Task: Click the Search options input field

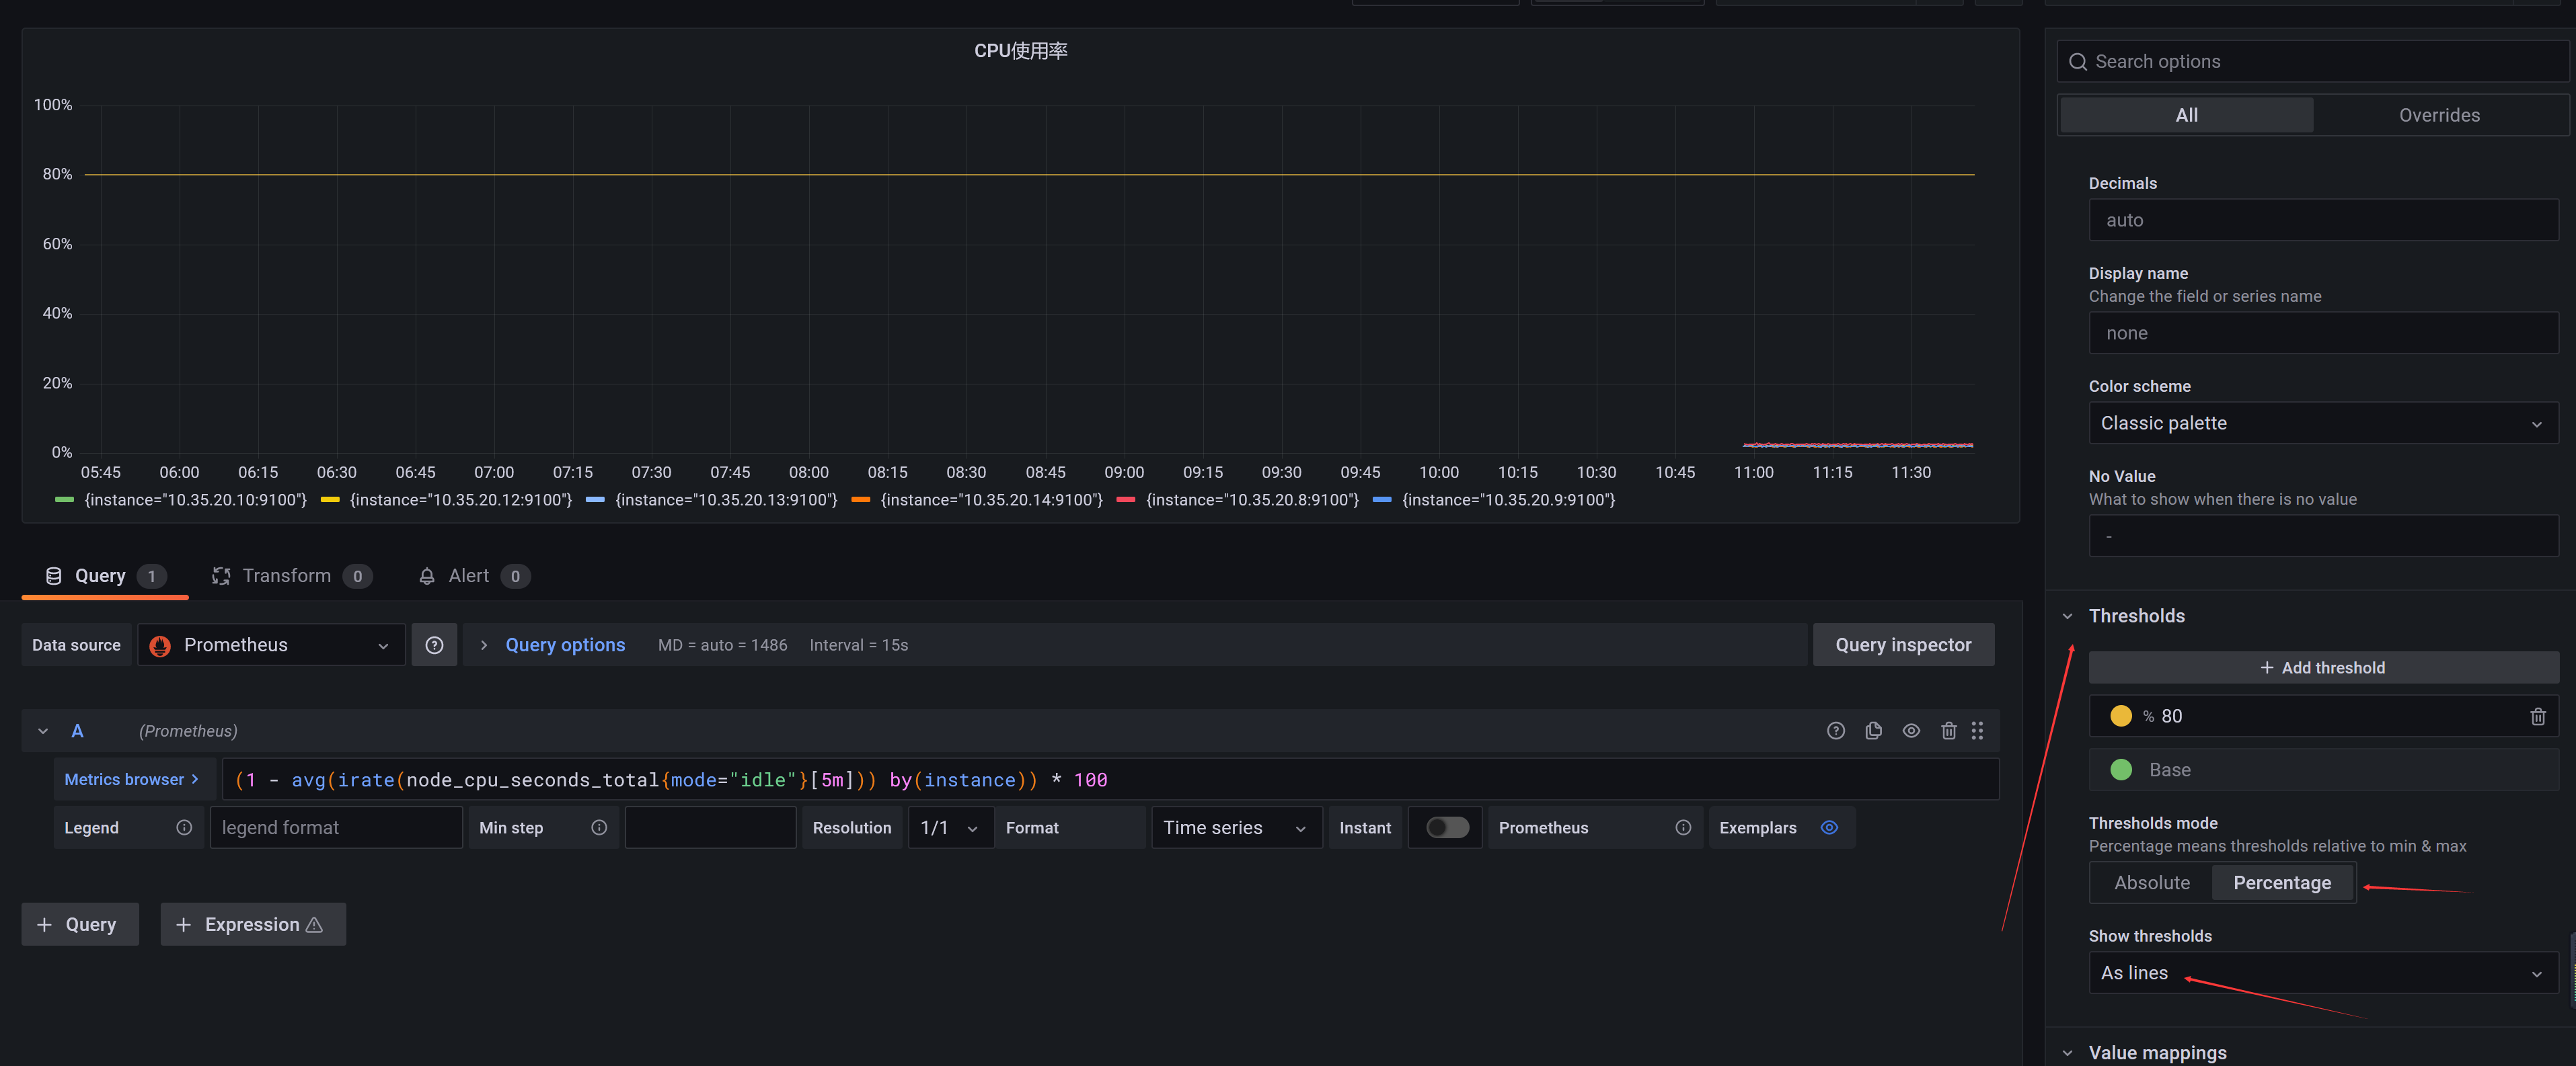Action: 2313,62
